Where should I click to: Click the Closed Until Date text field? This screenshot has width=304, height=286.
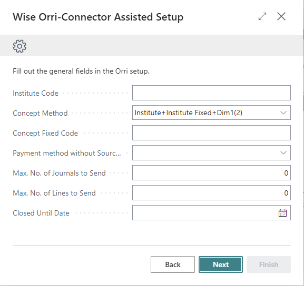tap(205, 213)
